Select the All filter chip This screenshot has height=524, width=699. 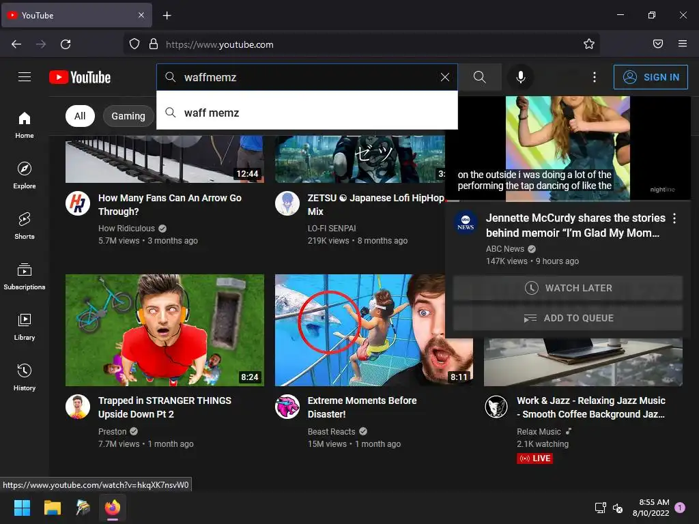tap(80, 116)
